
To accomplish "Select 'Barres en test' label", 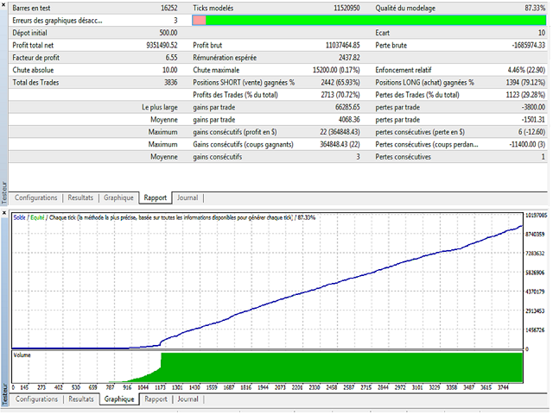I will [31, 8].
